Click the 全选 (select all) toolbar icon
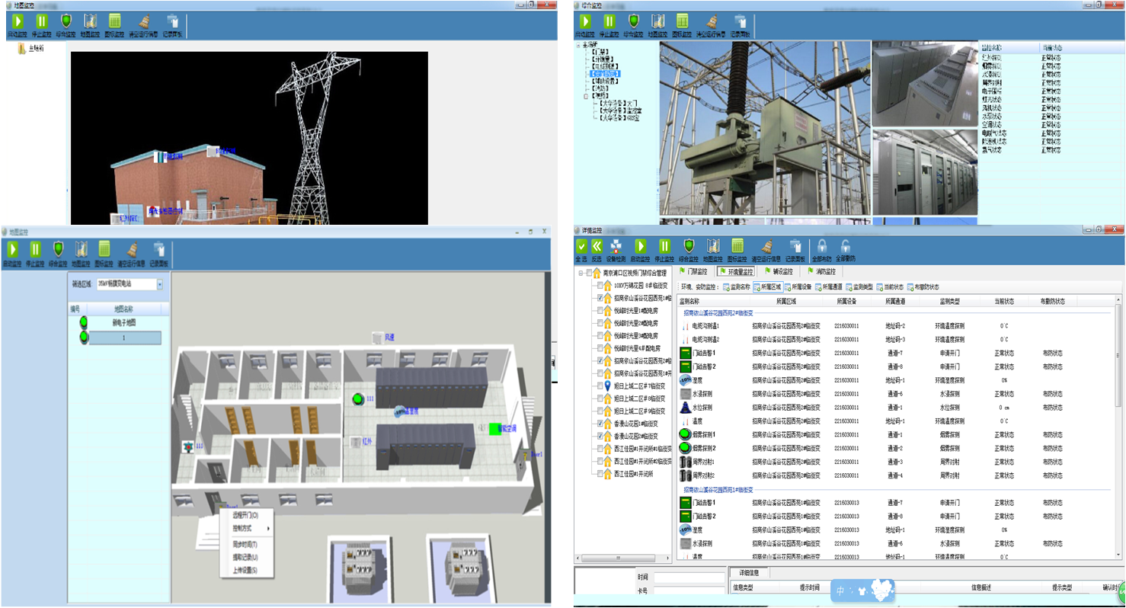 click(x=581, y=246)
